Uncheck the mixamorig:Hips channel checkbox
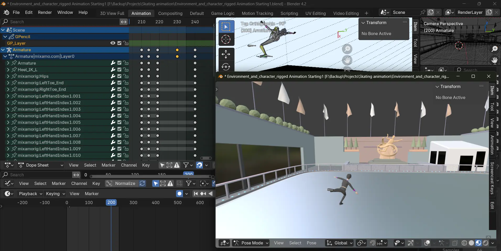The image size is (501, 251). click(x=119, y=76)
